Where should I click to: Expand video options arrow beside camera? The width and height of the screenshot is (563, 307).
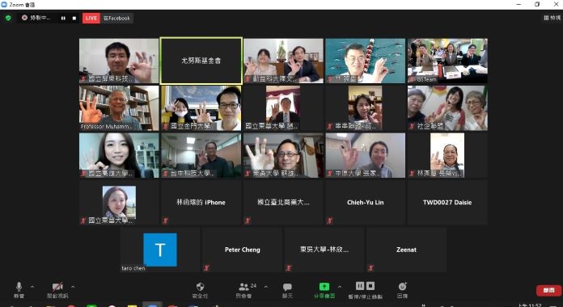click(x=73, y=287)
